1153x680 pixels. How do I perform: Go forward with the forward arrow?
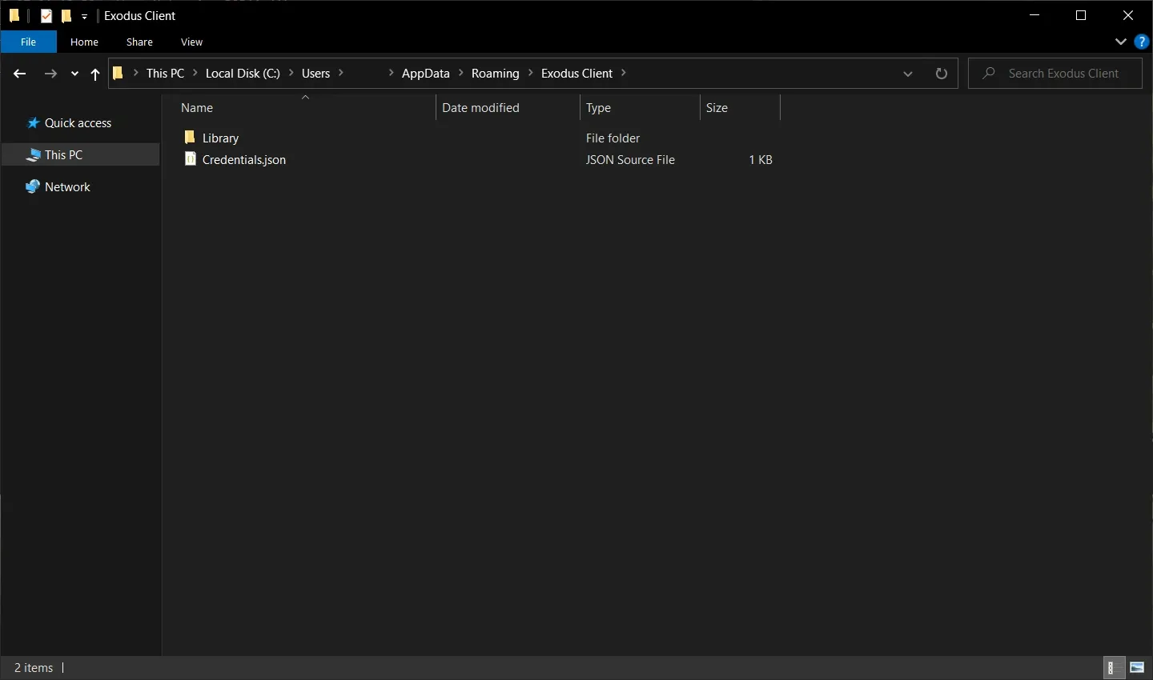(x=50, y=74)
